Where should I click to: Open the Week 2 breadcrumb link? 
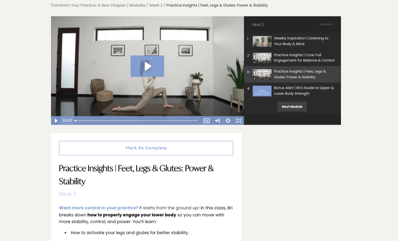[x=156, y=5]
